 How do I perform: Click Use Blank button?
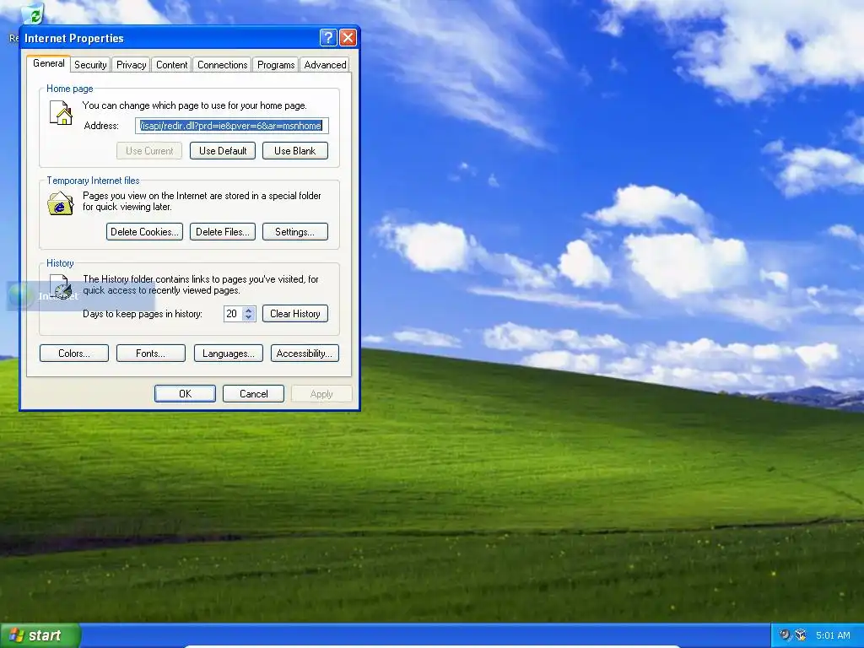click(294, 151)
